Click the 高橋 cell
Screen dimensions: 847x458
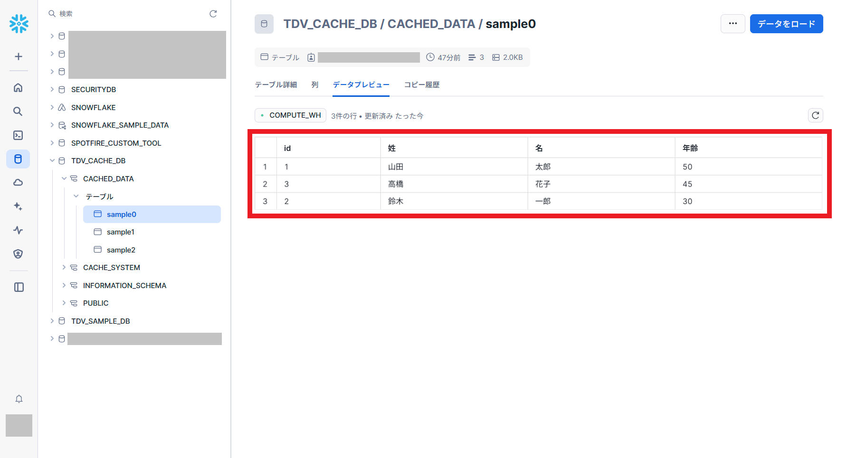[454, 184]
